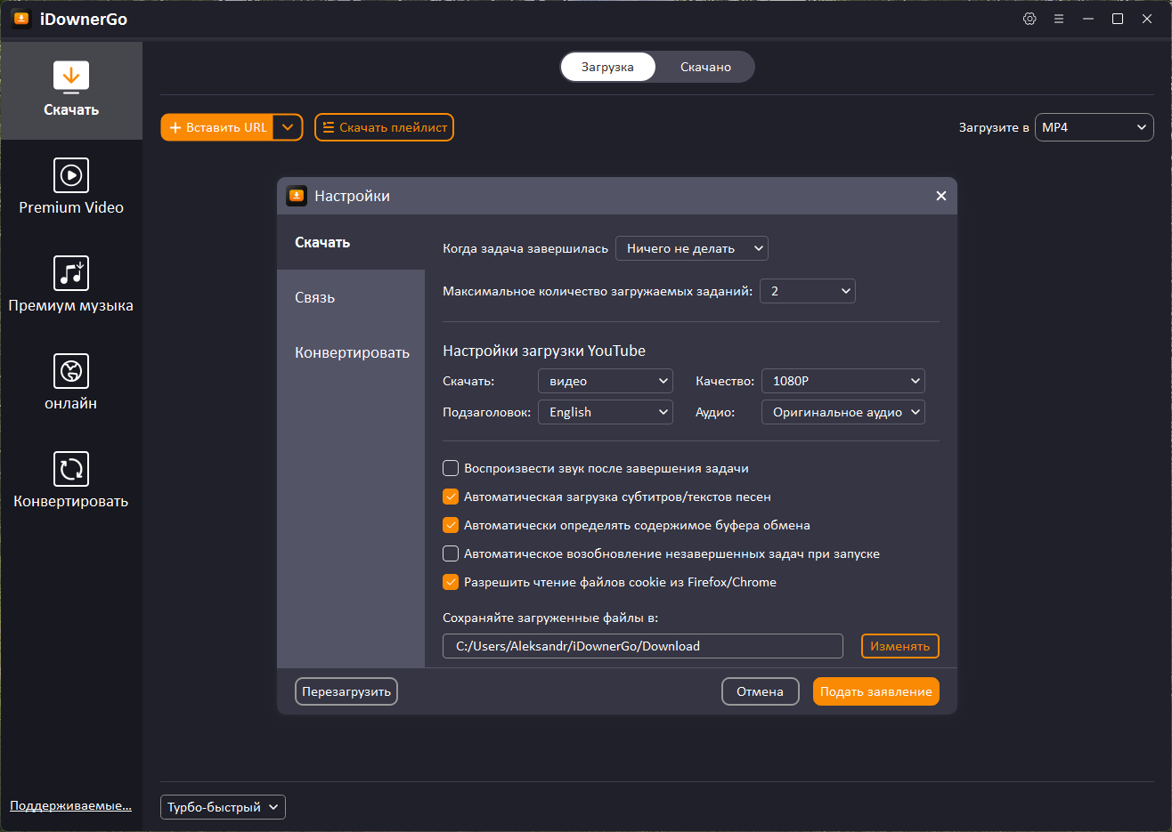Expand the Вставить URL arrow dropdown
Image resolution: width=1172 pixels, height=832 pixels.
288,127
